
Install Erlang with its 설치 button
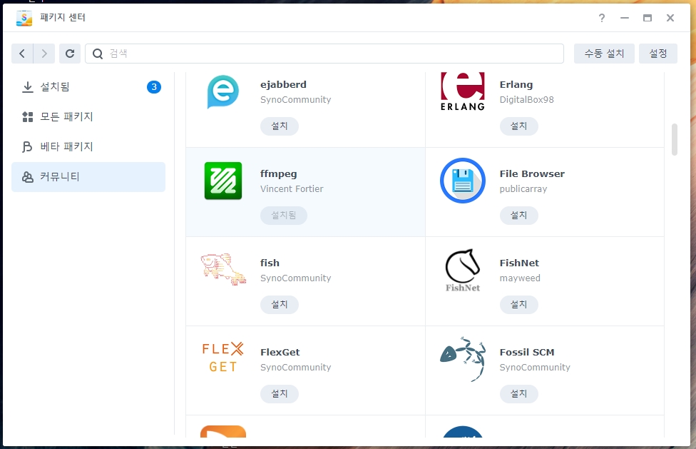click(519, 126)
